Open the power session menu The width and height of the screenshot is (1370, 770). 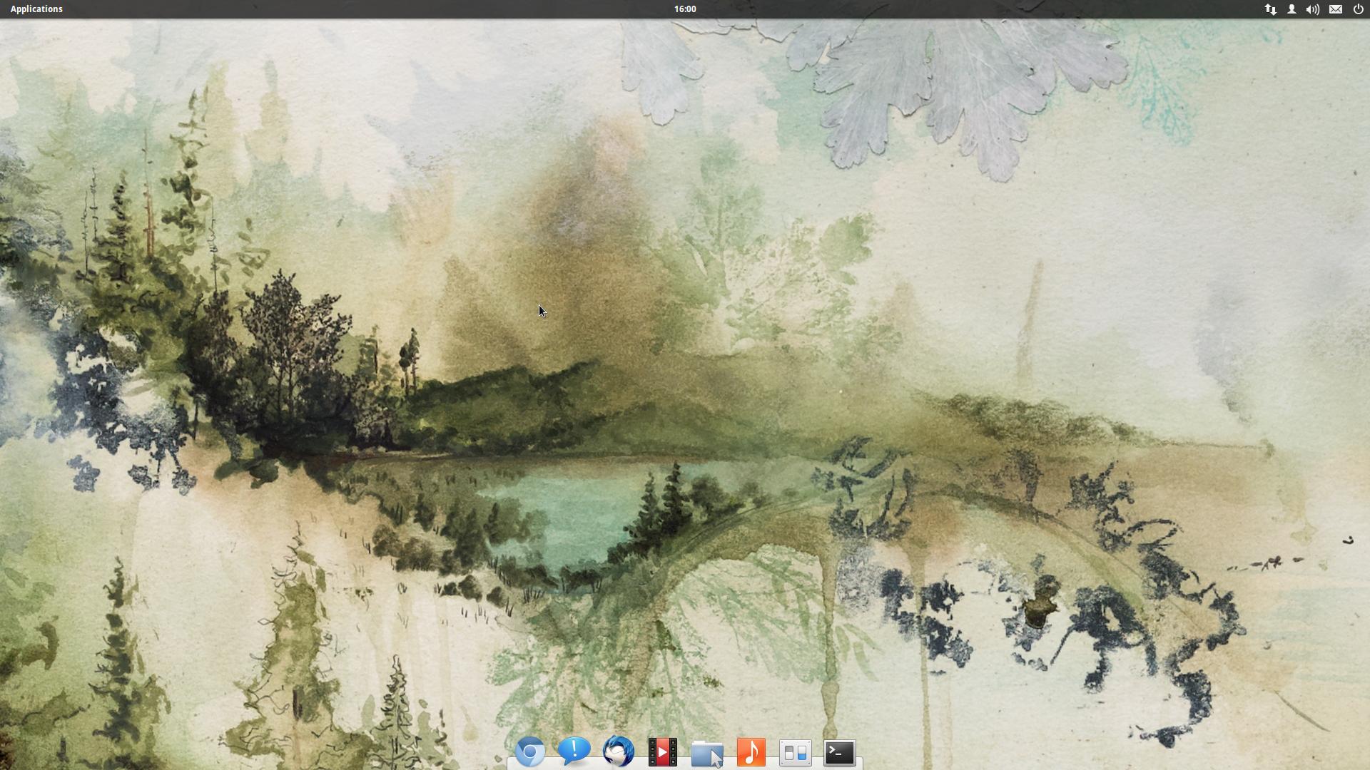tap(1358, 9)
